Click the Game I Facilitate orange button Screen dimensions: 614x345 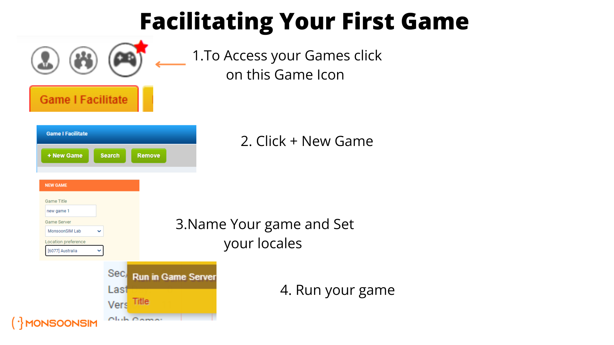coord(84,99)
